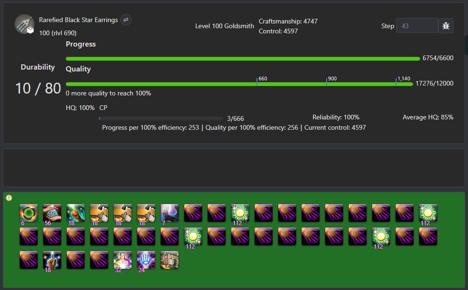This screenshot has width=468, height=290.
Task: Click into the Step number field
Action: coord(417,26)
